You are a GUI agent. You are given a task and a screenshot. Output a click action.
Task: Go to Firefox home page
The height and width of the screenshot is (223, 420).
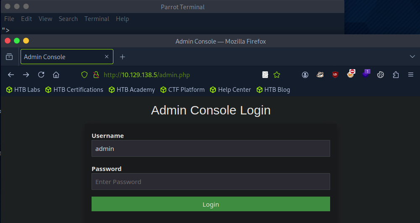point(56,75)
